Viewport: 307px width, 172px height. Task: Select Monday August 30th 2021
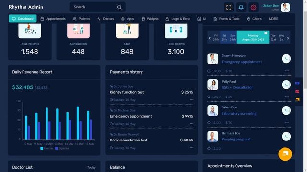click(253, 37)
